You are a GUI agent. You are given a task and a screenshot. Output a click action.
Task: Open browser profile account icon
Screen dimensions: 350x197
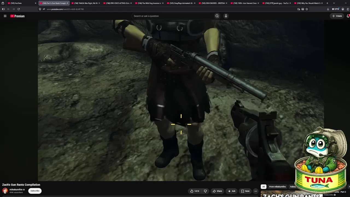343,9
